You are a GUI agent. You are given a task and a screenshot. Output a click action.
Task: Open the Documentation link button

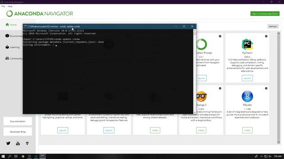click(x=18, y=121)
